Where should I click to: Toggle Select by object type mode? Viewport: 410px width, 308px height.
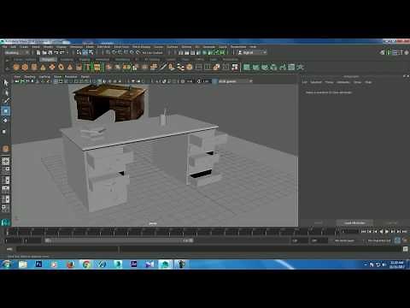pos(85,52)
